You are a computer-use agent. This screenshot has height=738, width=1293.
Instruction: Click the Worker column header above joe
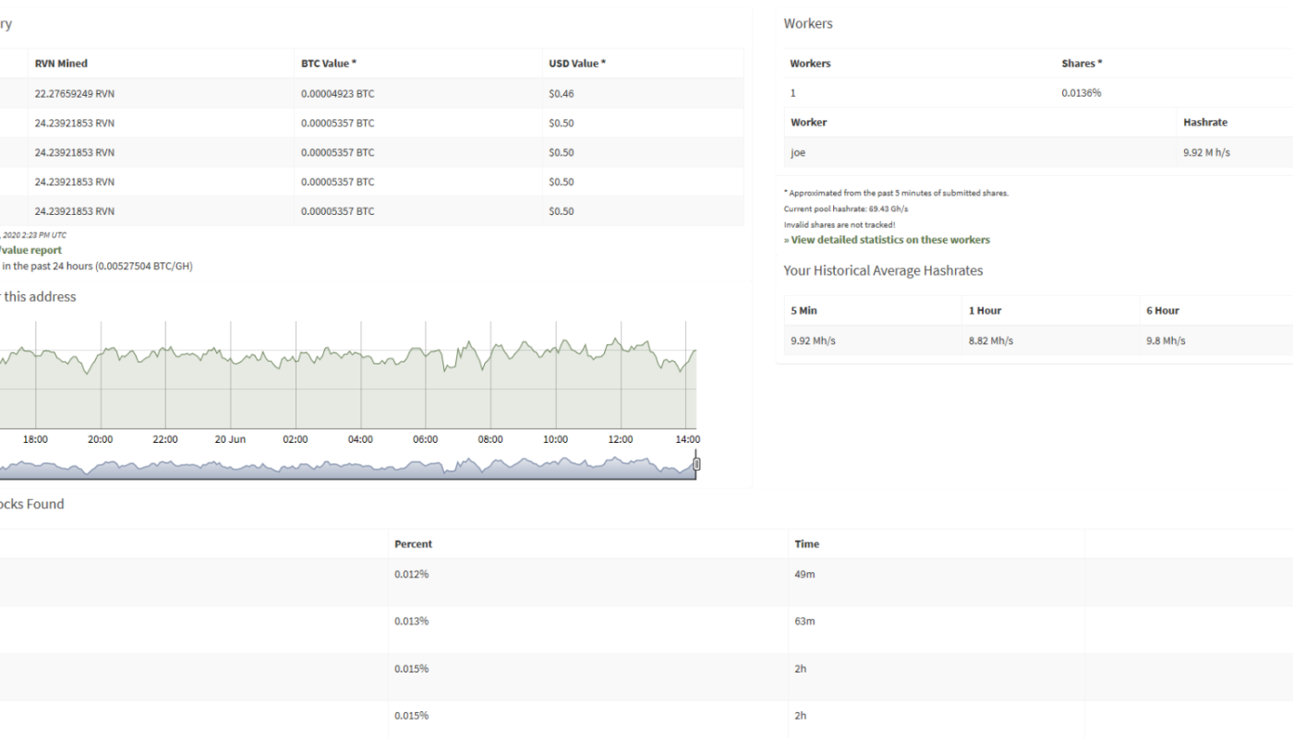[809, 123]
